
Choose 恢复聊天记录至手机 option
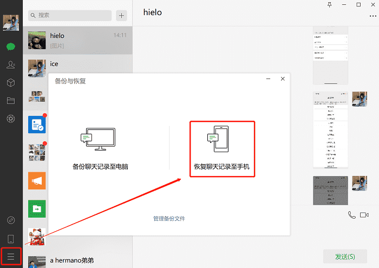[221, 149]
